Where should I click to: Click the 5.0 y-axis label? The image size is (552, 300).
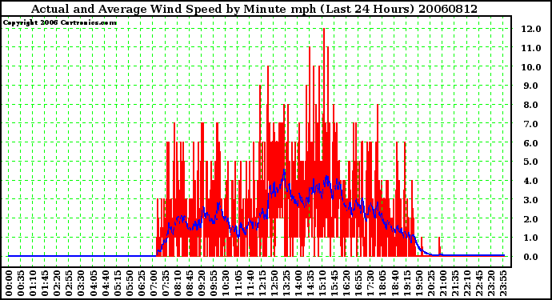click(531, 162)
